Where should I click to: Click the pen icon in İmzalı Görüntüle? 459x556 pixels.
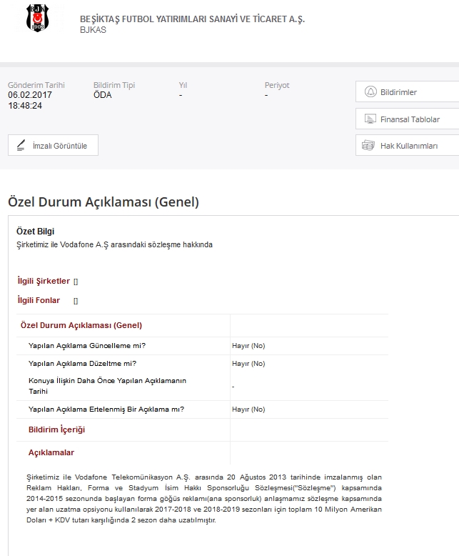tap(21, 145)
